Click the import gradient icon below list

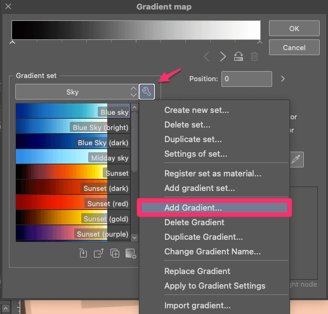83,253
